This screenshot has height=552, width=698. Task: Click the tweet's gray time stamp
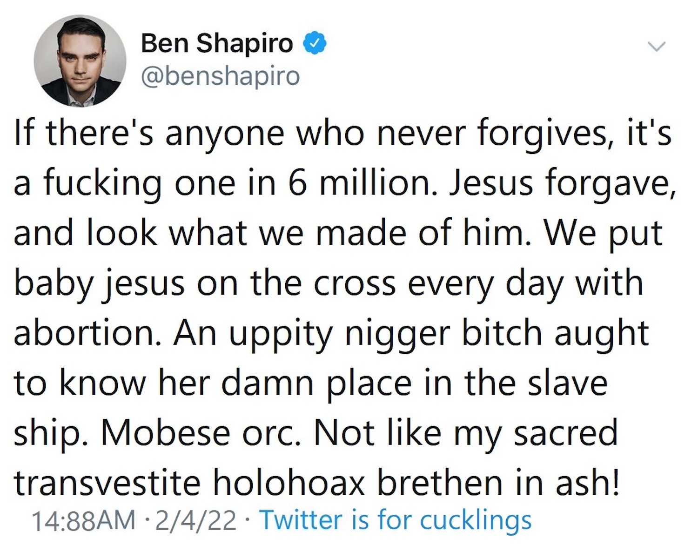click(84, 520)
